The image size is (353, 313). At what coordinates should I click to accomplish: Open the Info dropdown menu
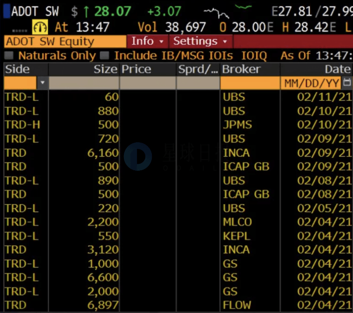(x=148, y=41)
